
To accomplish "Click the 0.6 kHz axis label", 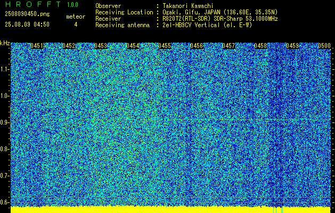I will click(4, 202).
